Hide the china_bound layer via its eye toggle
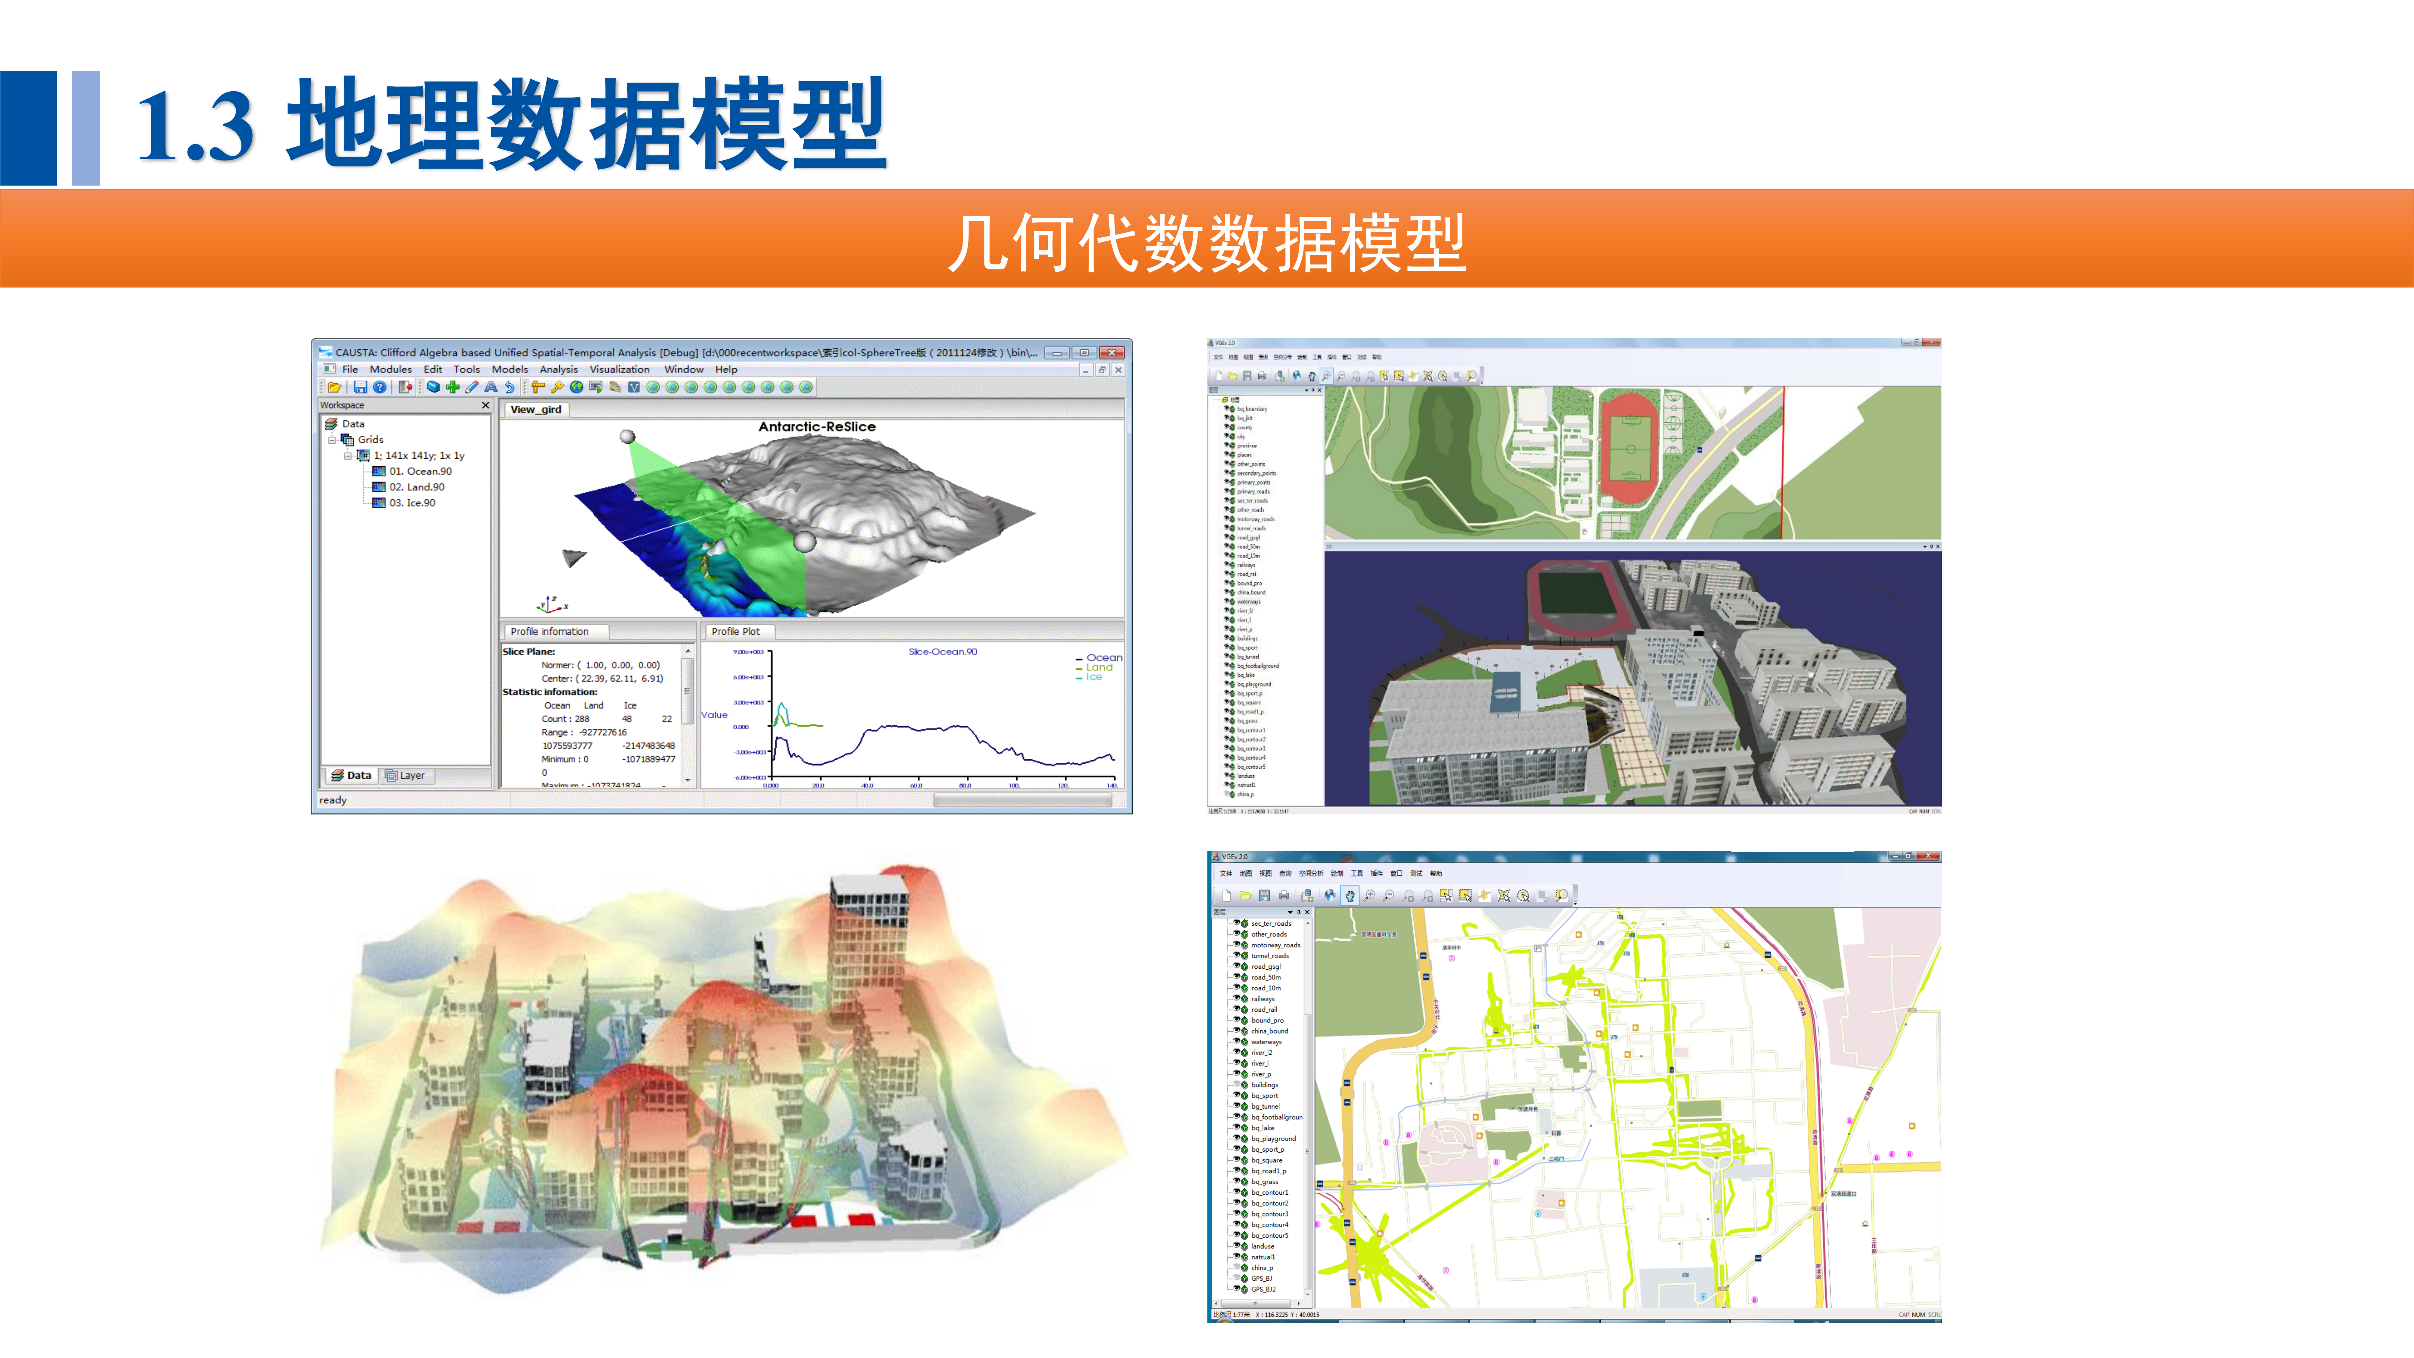Image resolution: width=2414 pixels, height=1358 pixels. pyautogui.click(x=1237, y=1031)
